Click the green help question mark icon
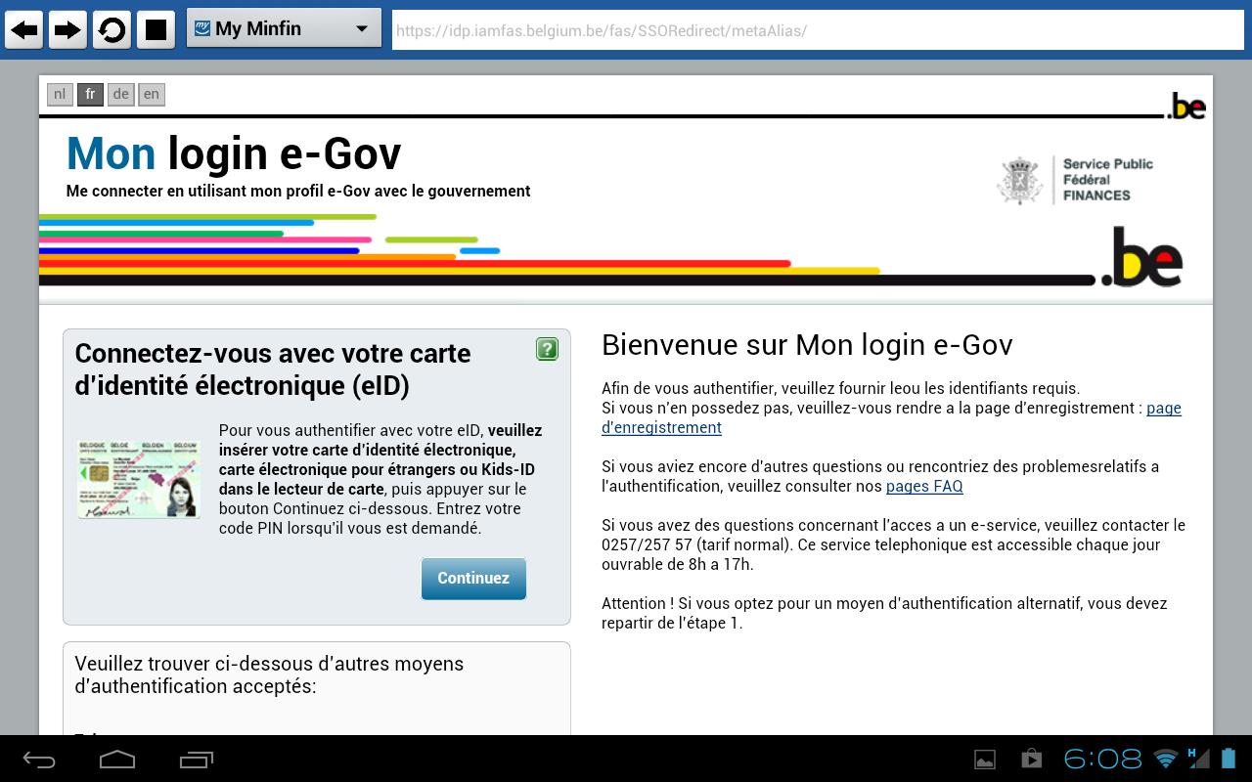 [547, 349]
